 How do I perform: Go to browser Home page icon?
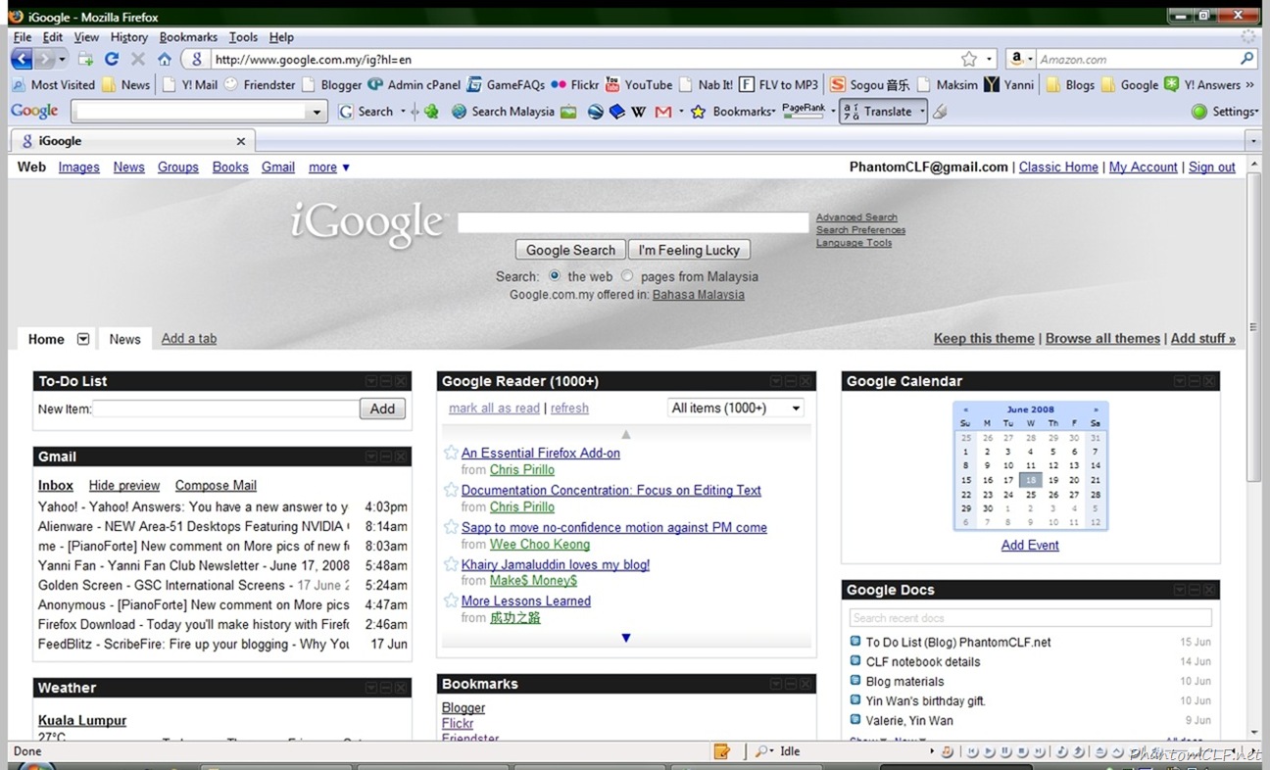pos(165,59)
